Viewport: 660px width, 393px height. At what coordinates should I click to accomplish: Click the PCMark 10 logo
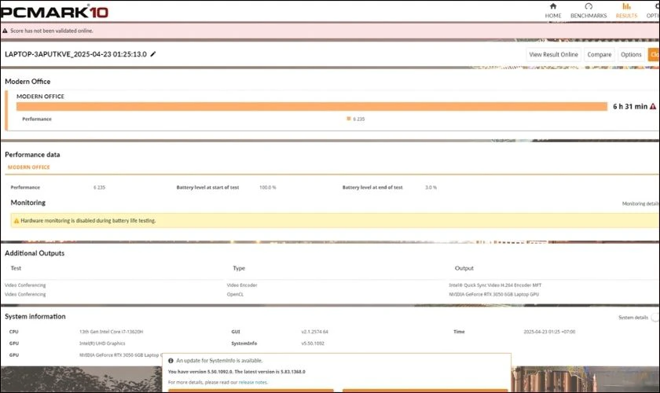pyautogui.click(x=54, y=11)
